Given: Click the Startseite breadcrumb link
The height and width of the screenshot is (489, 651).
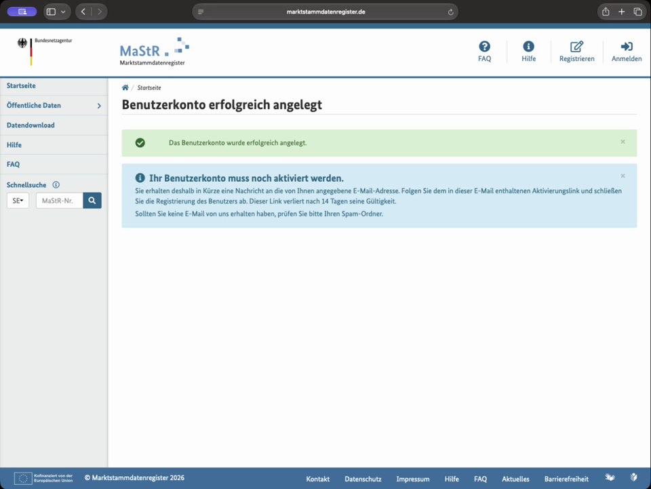Looking at the screenshot, I should 149,87.
